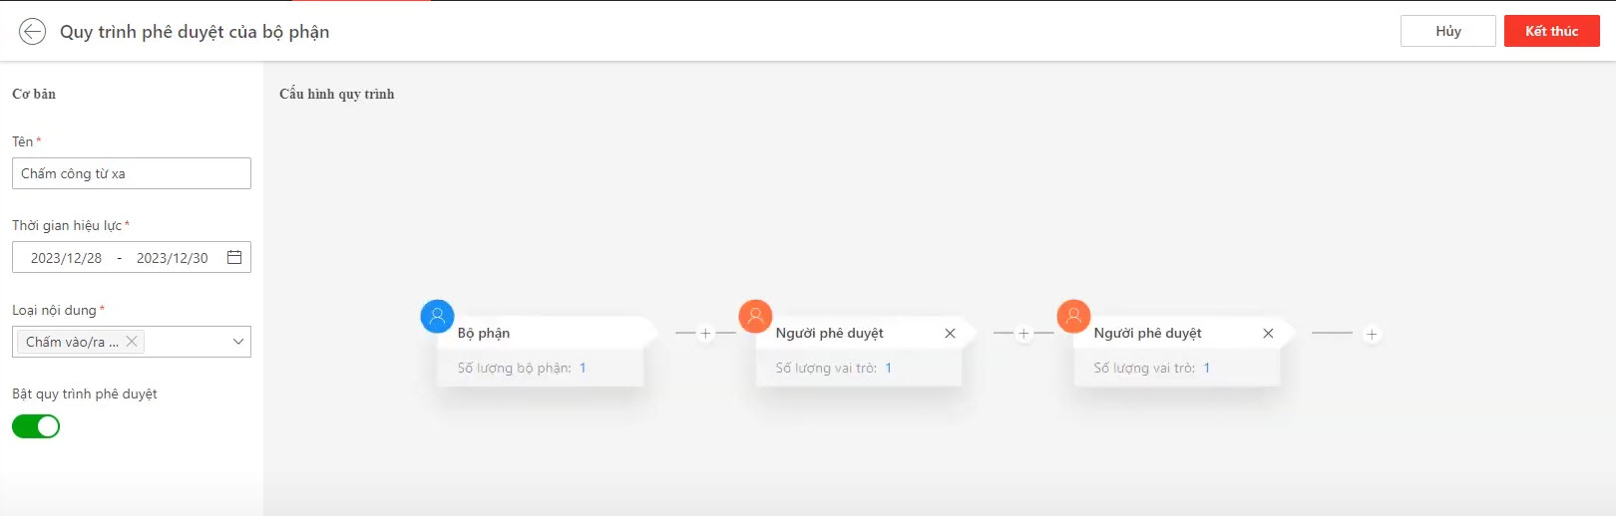The height and width of the screenshot is (516, 1616).
Task: Click the back arrow beside the page title
Action: [x=32, y=32]
